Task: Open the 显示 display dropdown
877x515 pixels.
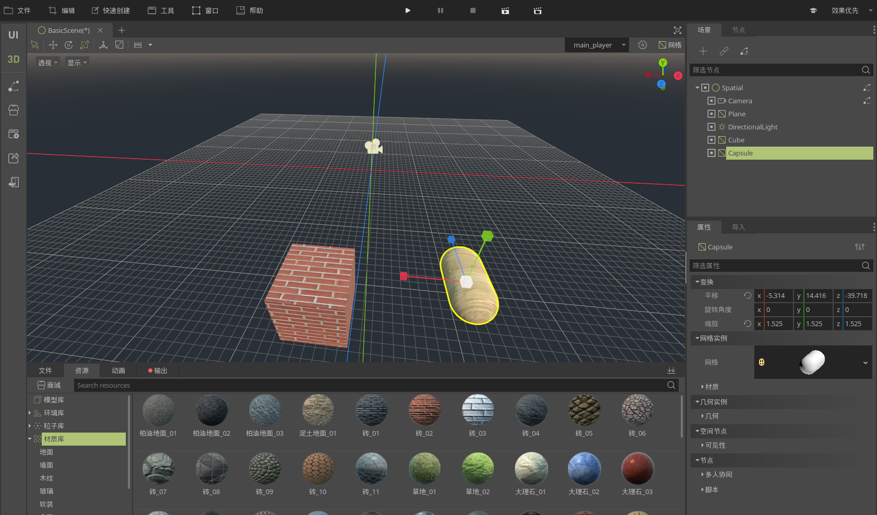Action: tap(77, 63)
